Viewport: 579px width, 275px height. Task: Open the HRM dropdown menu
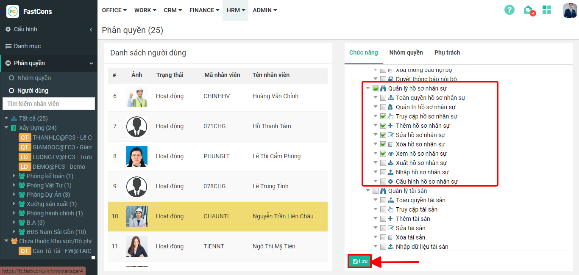(x=236, y=10)
